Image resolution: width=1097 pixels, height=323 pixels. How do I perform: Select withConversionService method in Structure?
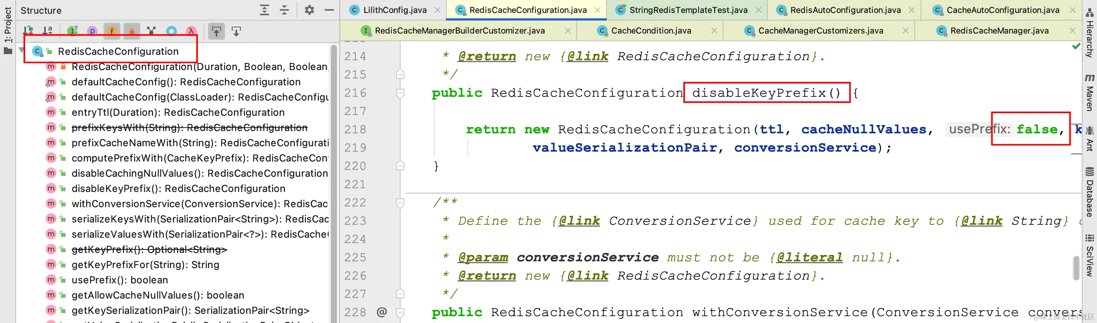(x=200, y=204)
